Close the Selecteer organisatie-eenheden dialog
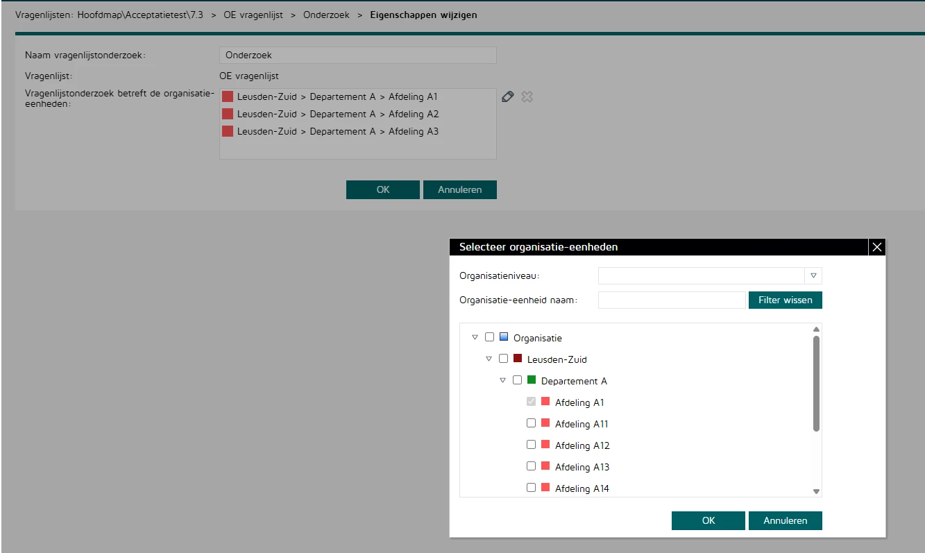This screenshot has height=553, width=925. coord(877,247)
